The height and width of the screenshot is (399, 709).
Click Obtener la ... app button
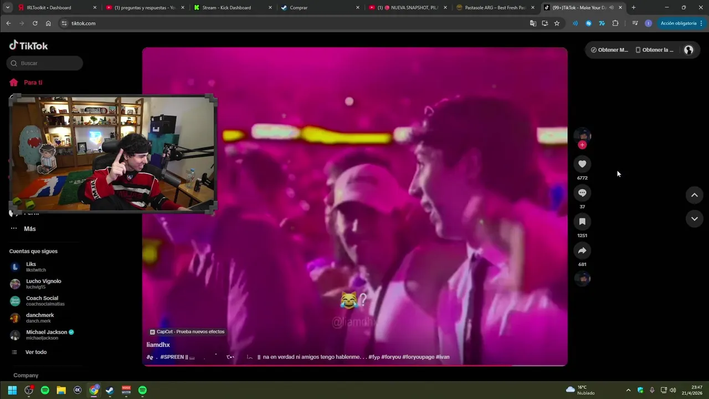[x=655, y=50]
